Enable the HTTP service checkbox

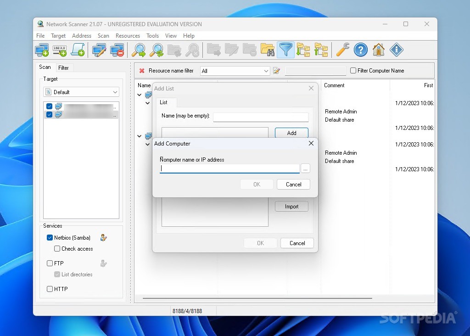pos(50,289)
